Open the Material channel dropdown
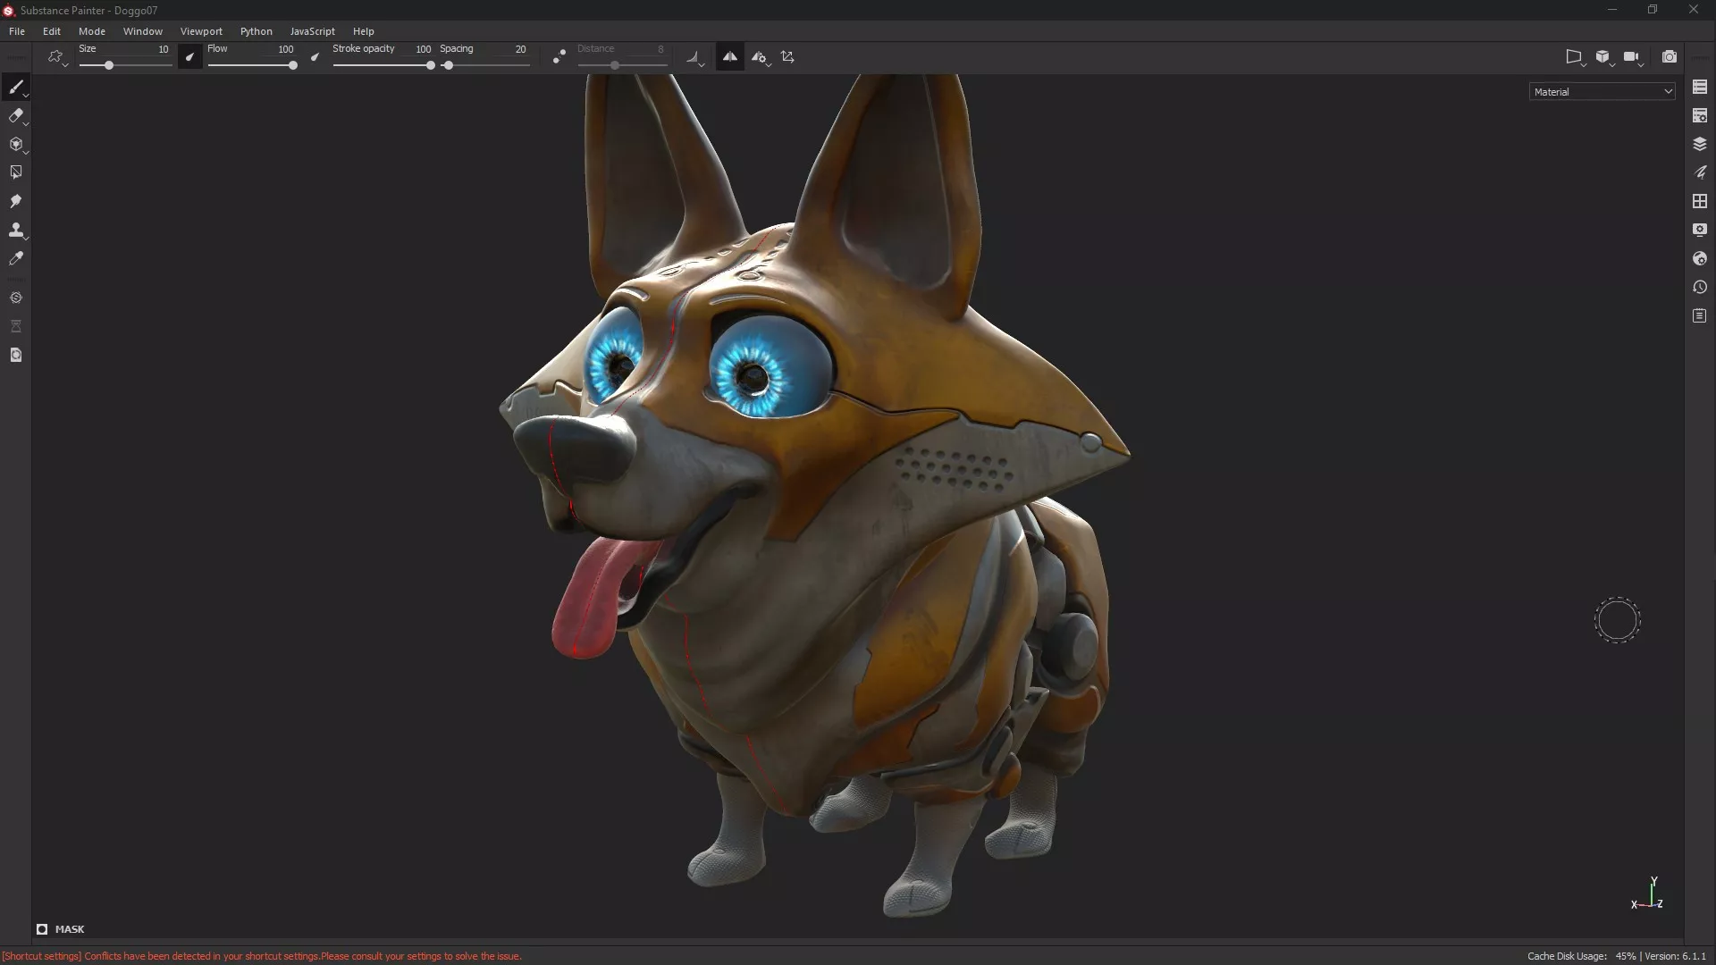Screen dimensions: 1716x965 coord(1602,91)
